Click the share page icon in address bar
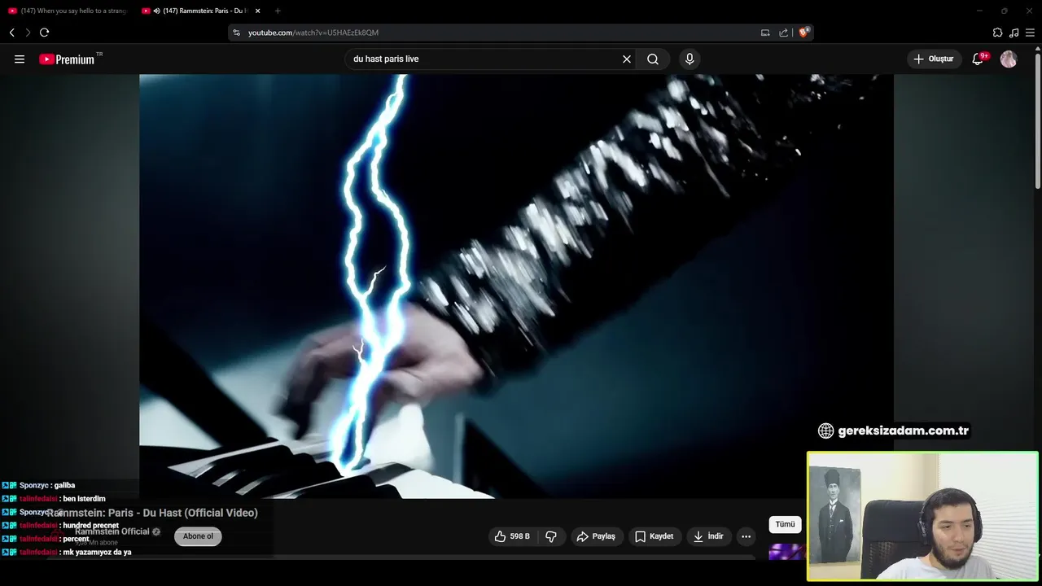Screen dimensions: 1042x586 click(x=783, y=33)
